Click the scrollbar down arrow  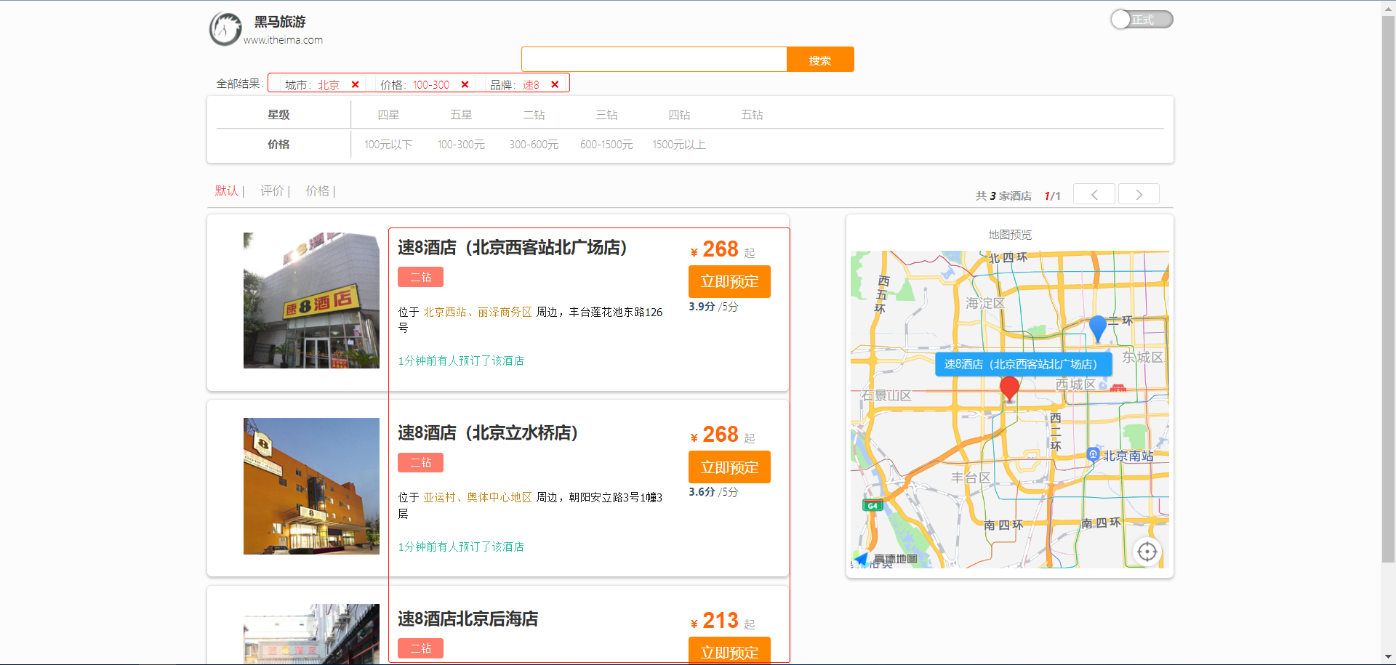pyautogui.click(x=1388, y=657)
